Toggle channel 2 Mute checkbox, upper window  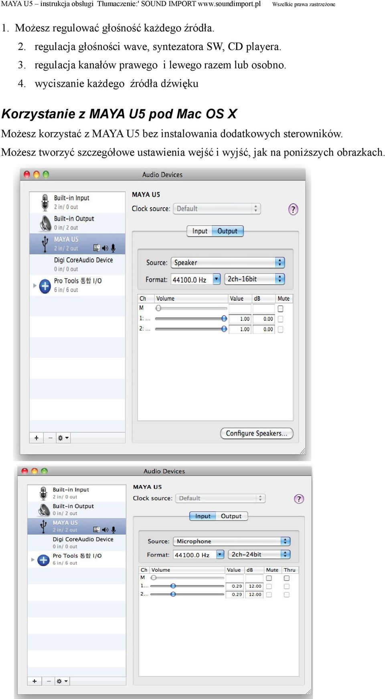(280, 329)
